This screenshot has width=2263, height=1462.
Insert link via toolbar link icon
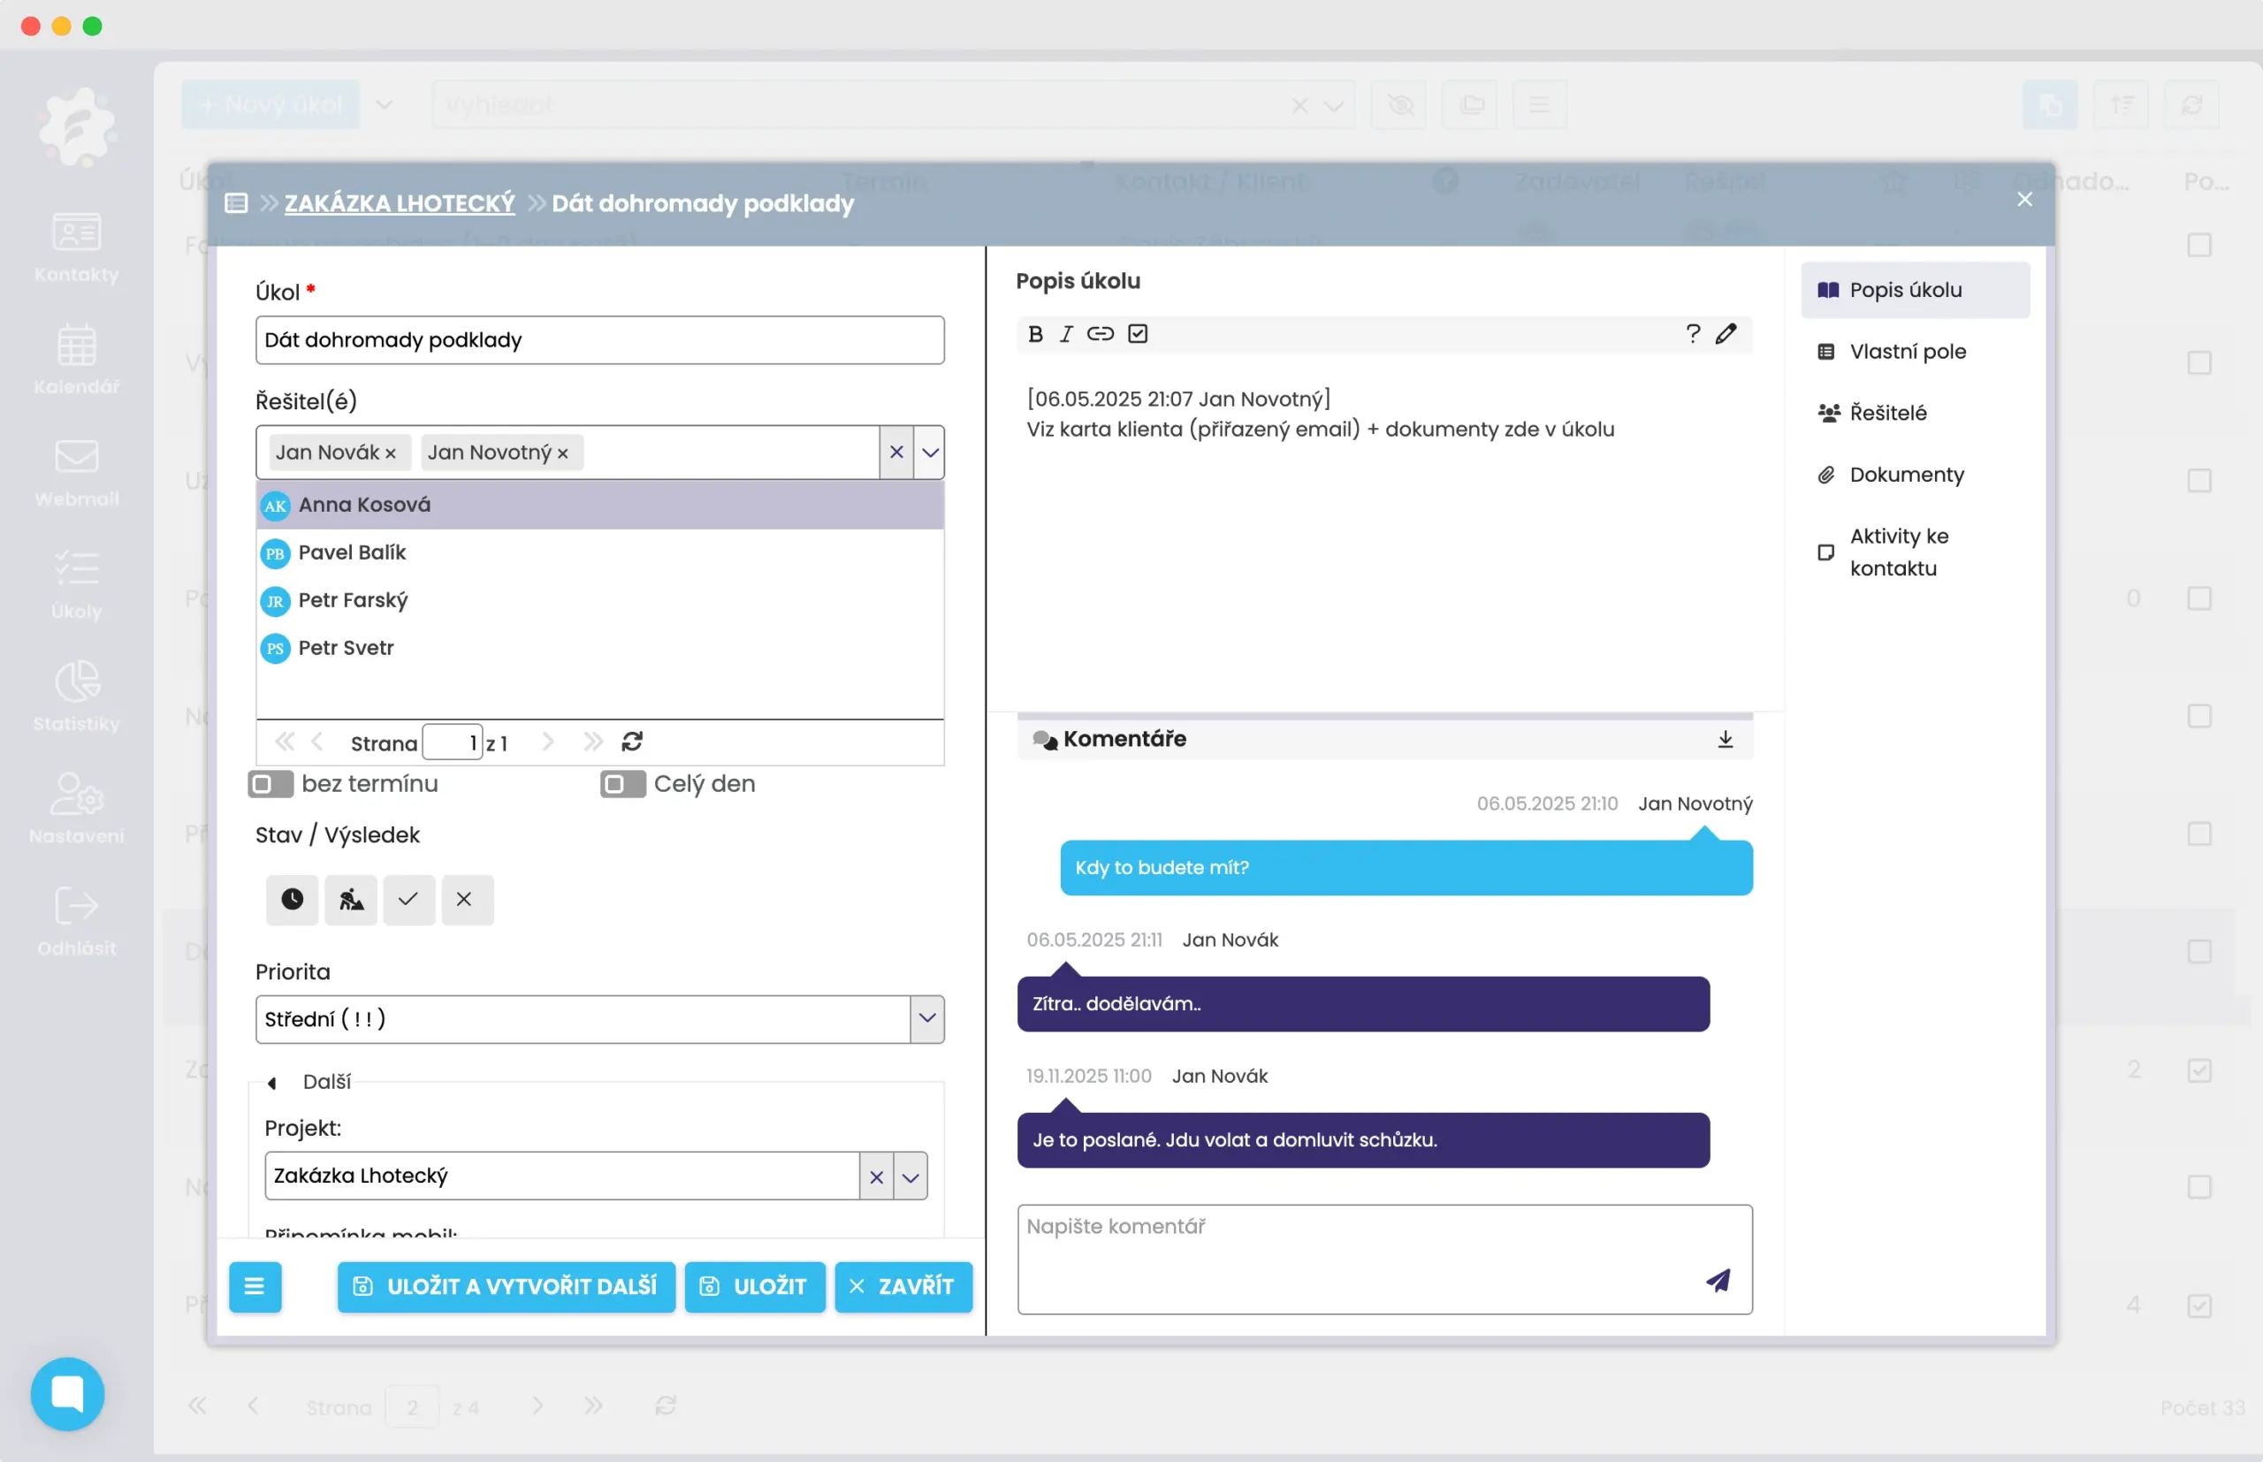[x=1101, y=334]
